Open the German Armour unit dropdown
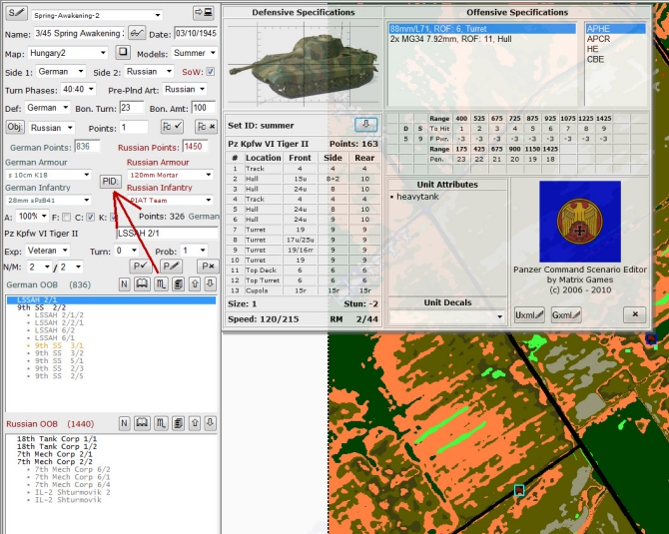Image resolution: width=669 pixels, height=534 pixels. pyautogui.click(x=49, y=174)
